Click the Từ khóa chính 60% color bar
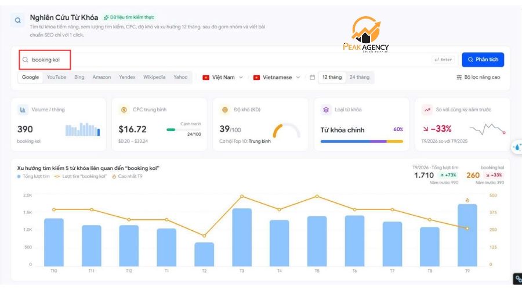Image resolution: width=522 pixels, height=290 pixels. coord(361,141)
